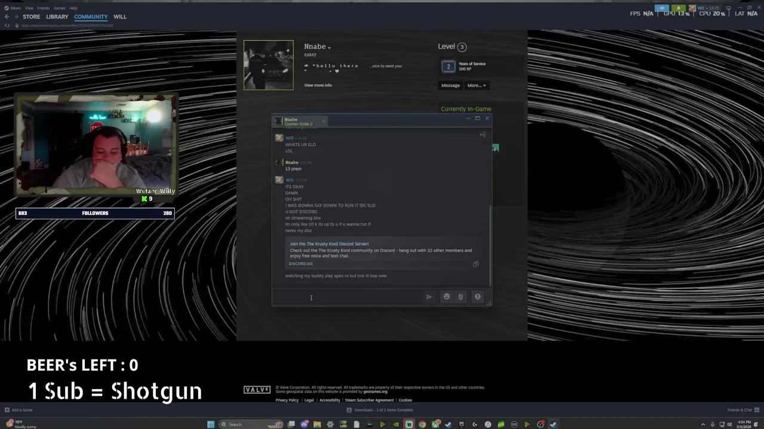The width and height of the screenshot is (764, 429).
Task: Open the Help menu
Action: [x=73, y=8]
